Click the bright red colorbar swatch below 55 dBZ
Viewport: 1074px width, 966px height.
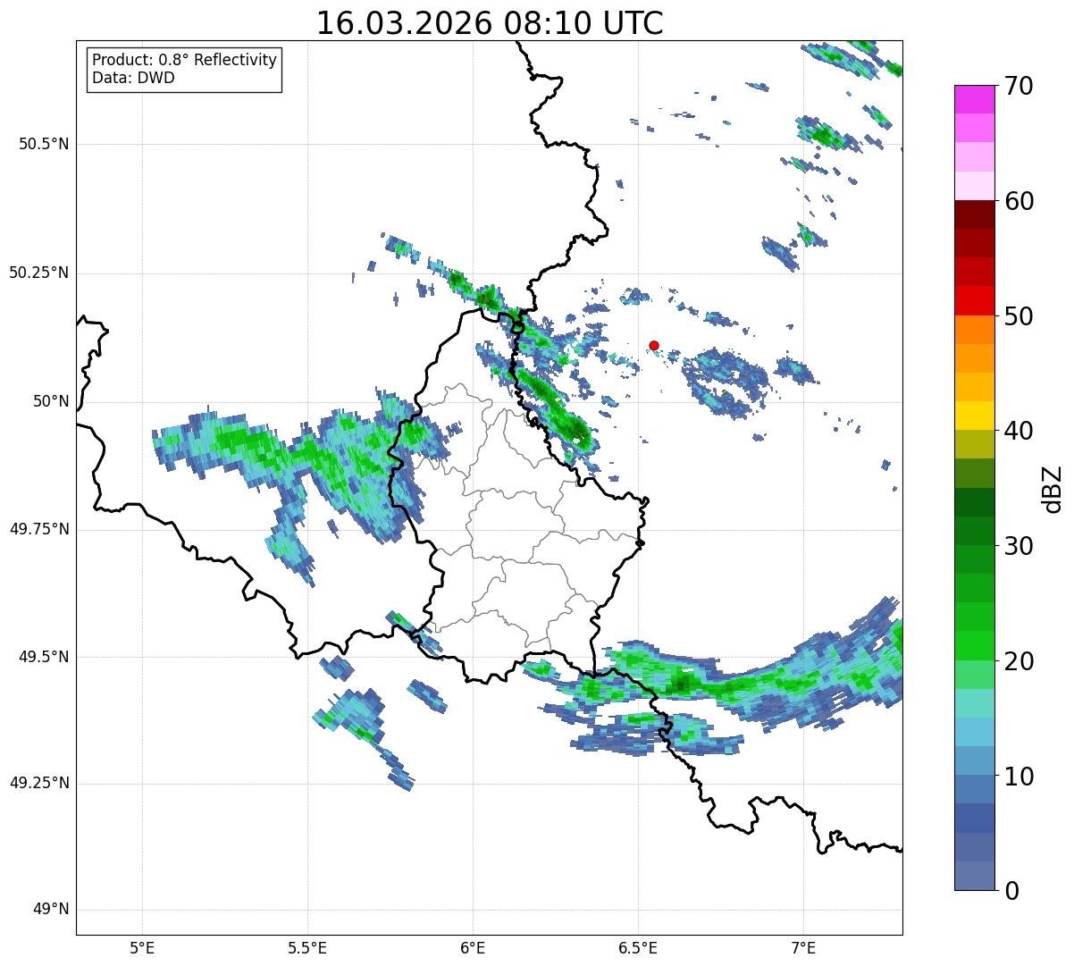[975, 301]
